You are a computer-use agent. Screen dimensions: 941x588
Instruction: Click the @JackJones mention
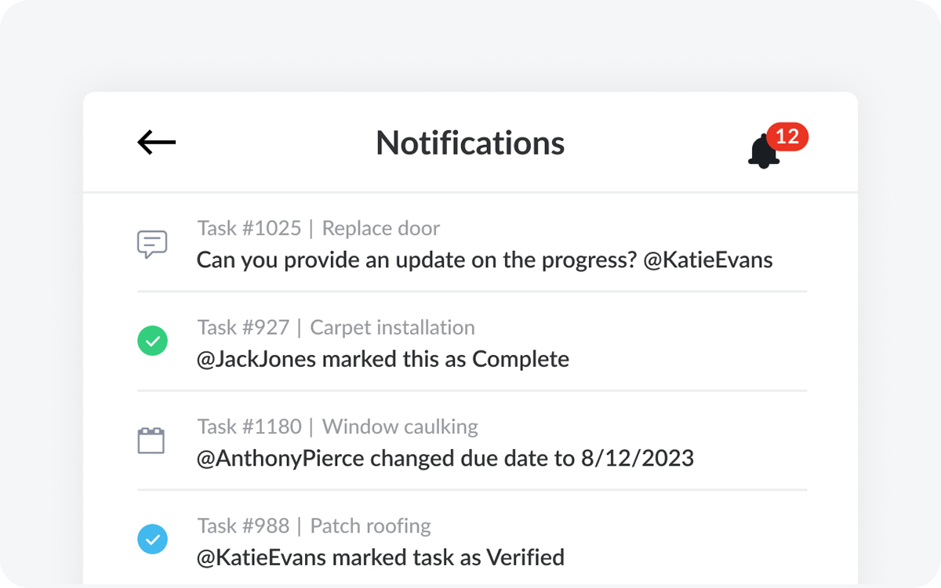256,360
